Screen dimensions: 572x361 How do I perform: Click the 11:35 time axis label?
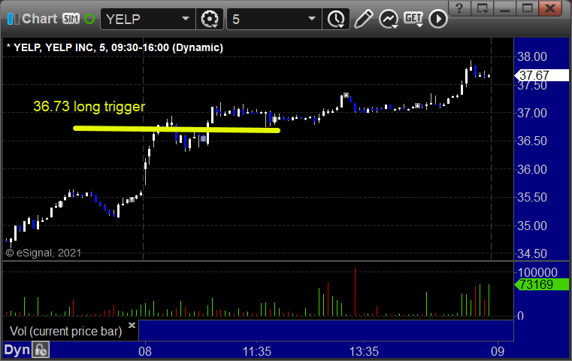coord(257,351)
